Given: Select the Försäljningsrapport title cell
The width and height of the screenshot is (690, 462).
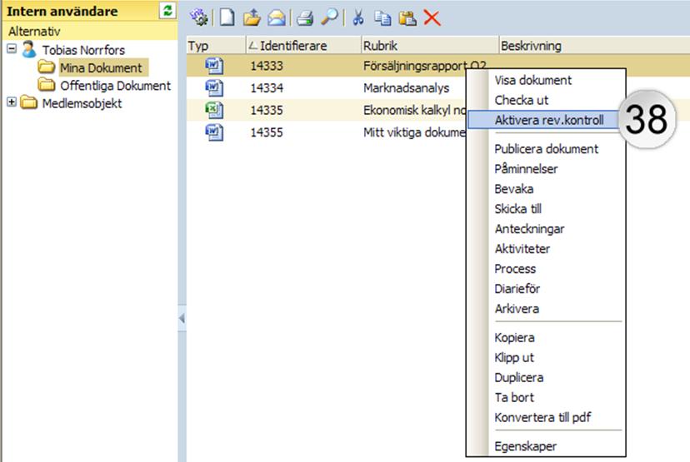Looking at the screenshot, I should click(425, 66).
